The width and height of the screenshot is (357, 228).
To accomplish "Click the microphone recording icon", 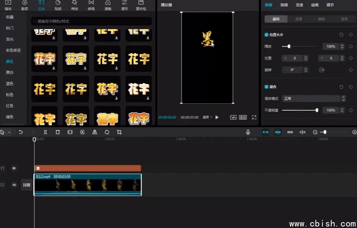I will point(248,132).
